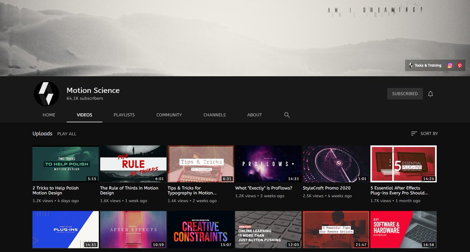Go to the COMMUNITY tab
Screen dimensions: 470x252
tap(169, 115)
